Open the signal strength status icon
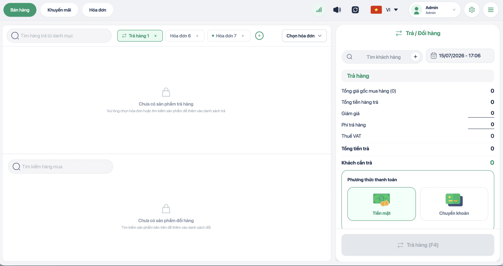This screenshot has width=503, height=266. tap(319, 10)
